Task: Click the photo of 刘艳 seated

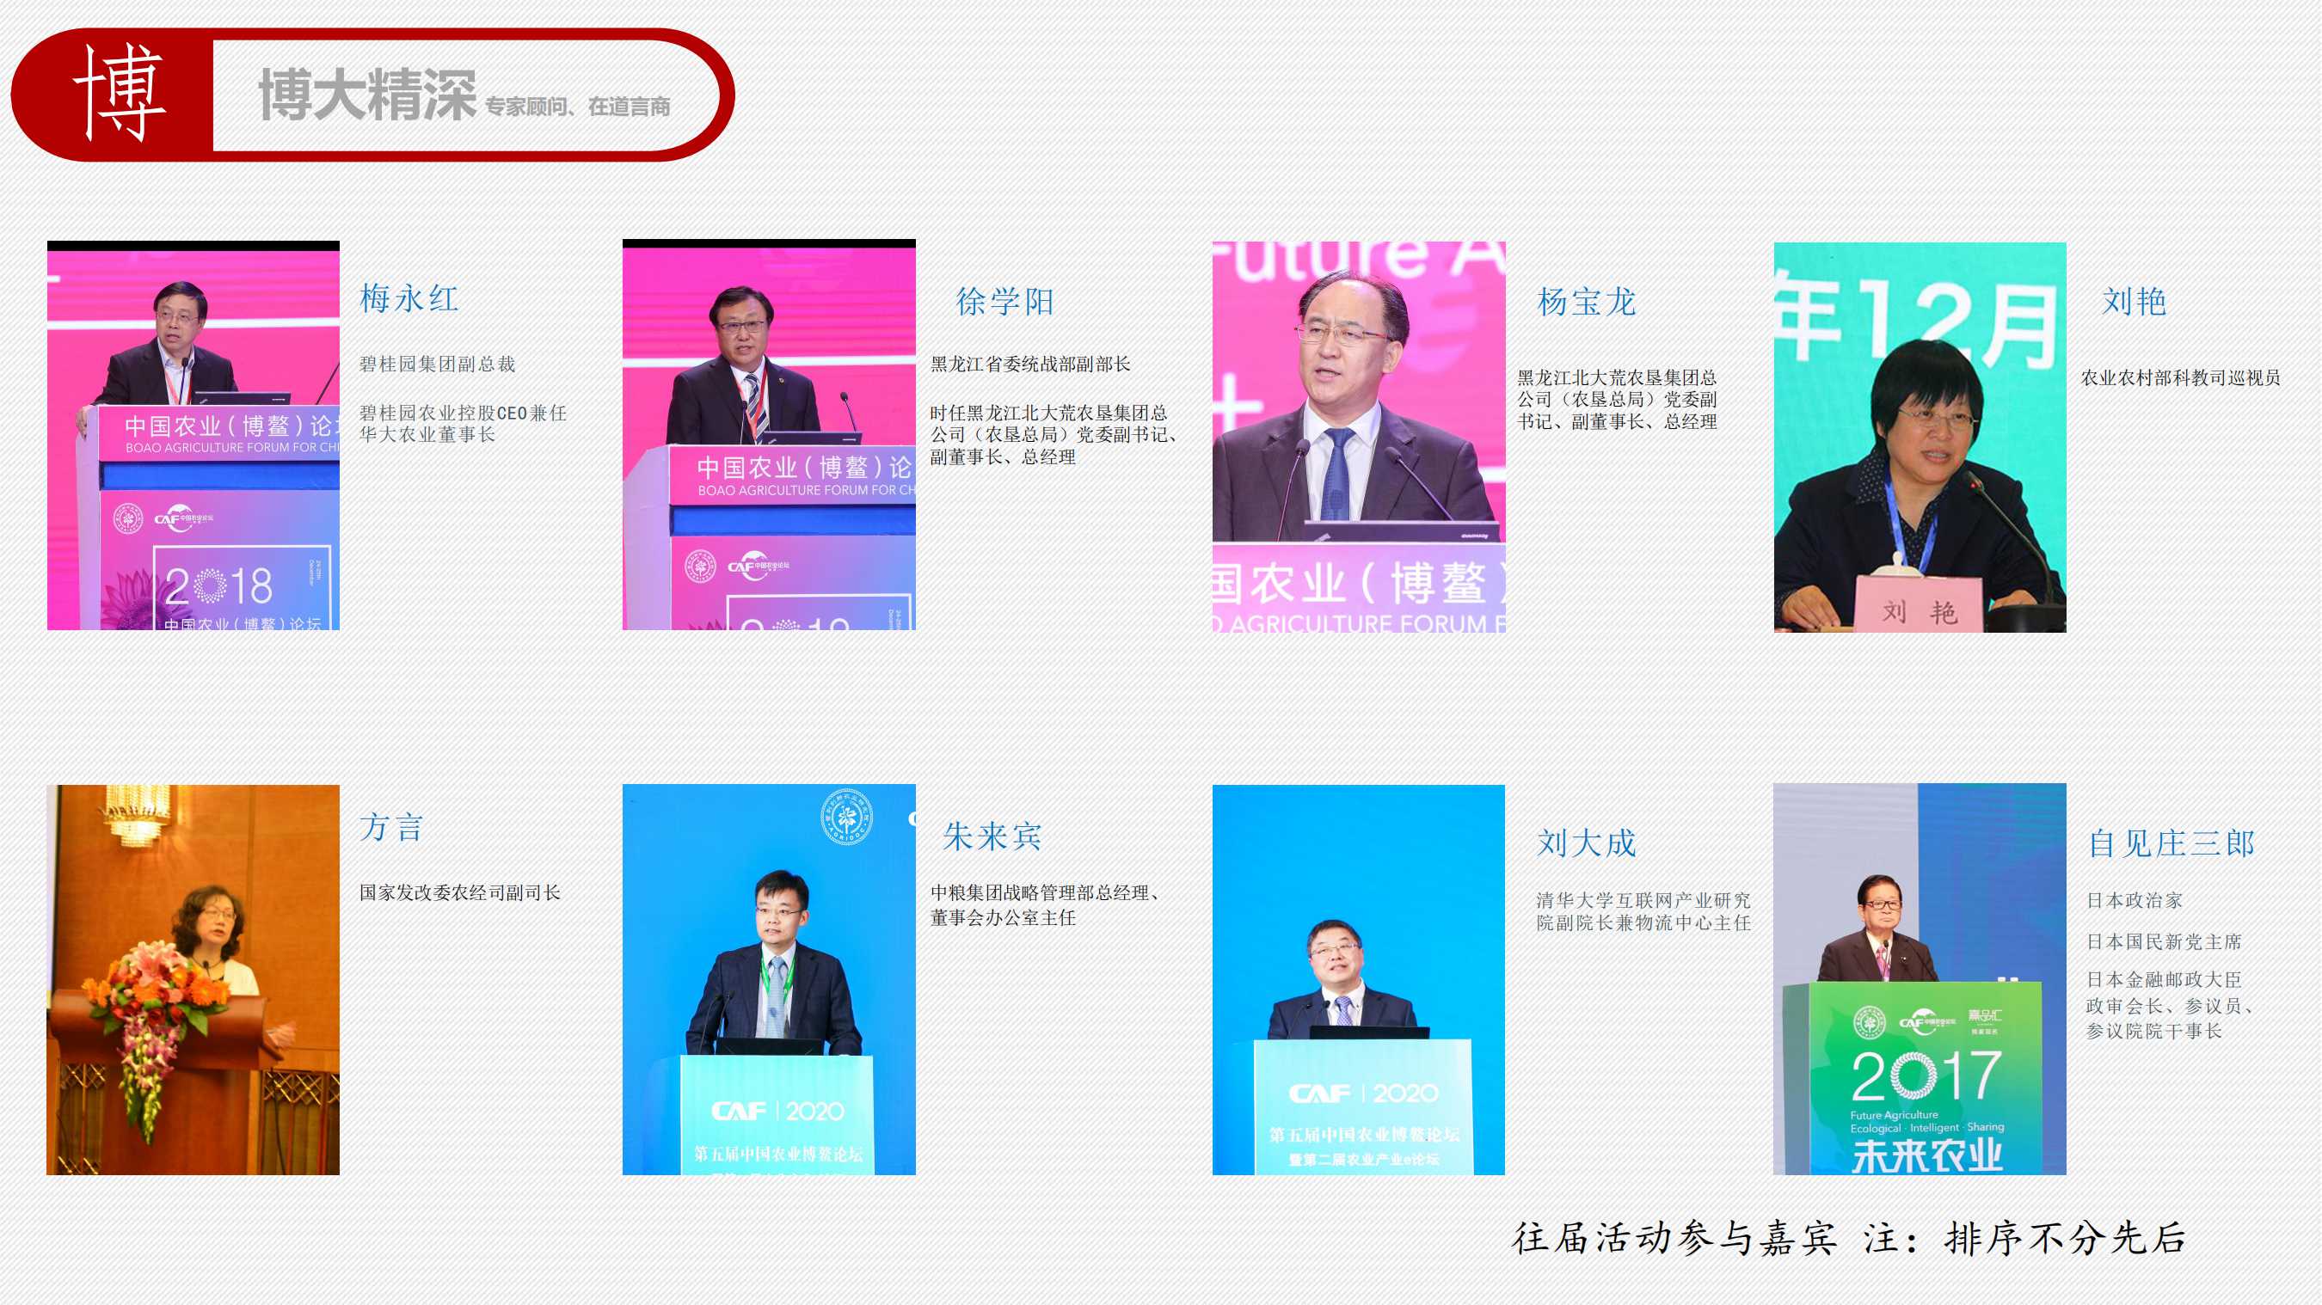Action: (x=1920, y=437)
